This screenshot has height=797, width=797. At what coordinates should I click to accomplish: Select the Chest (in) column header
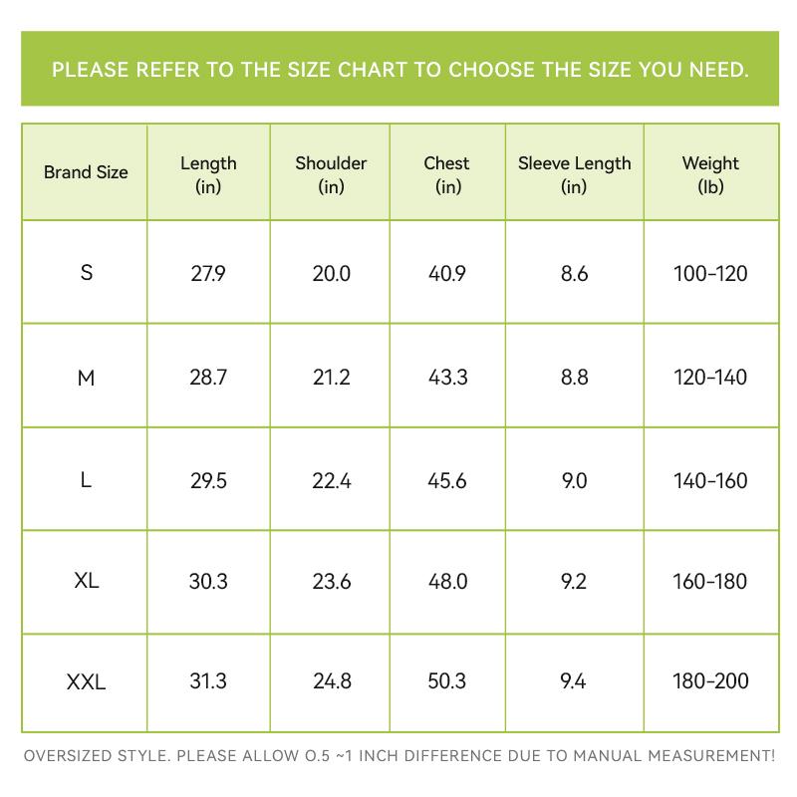pos(446,173)
